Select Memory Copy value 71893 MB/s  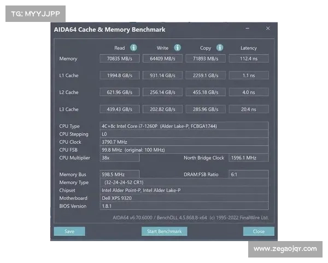[x=206, y=59]
